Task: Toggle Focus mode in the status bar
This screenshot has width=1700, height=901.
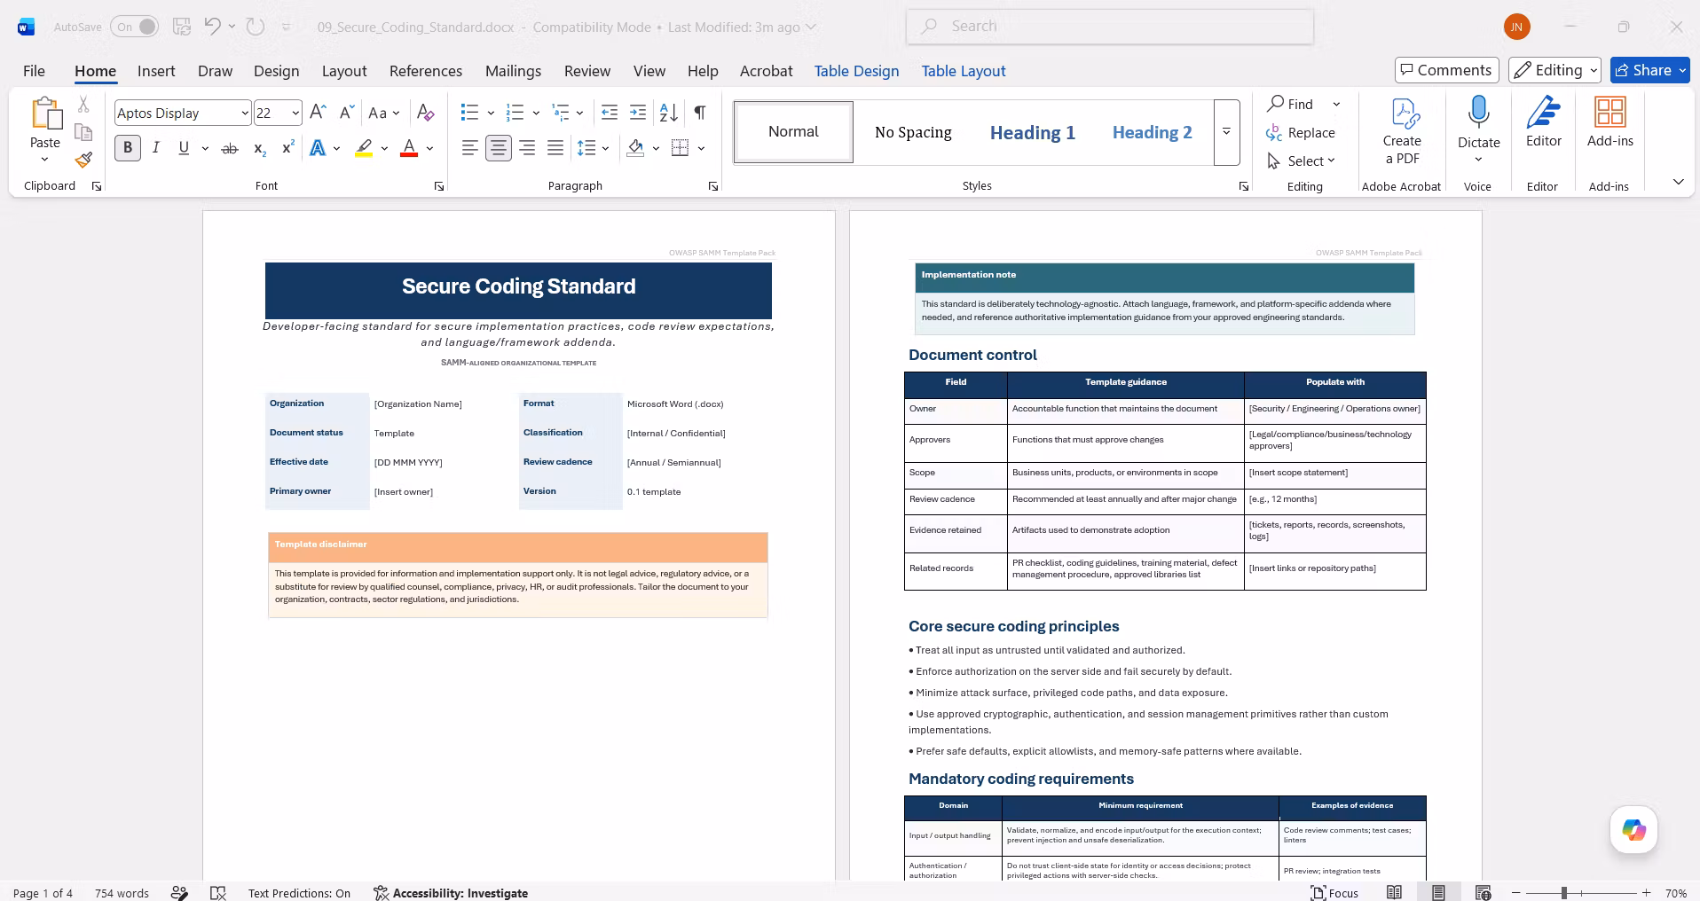Action: [x=1334, y=893]
